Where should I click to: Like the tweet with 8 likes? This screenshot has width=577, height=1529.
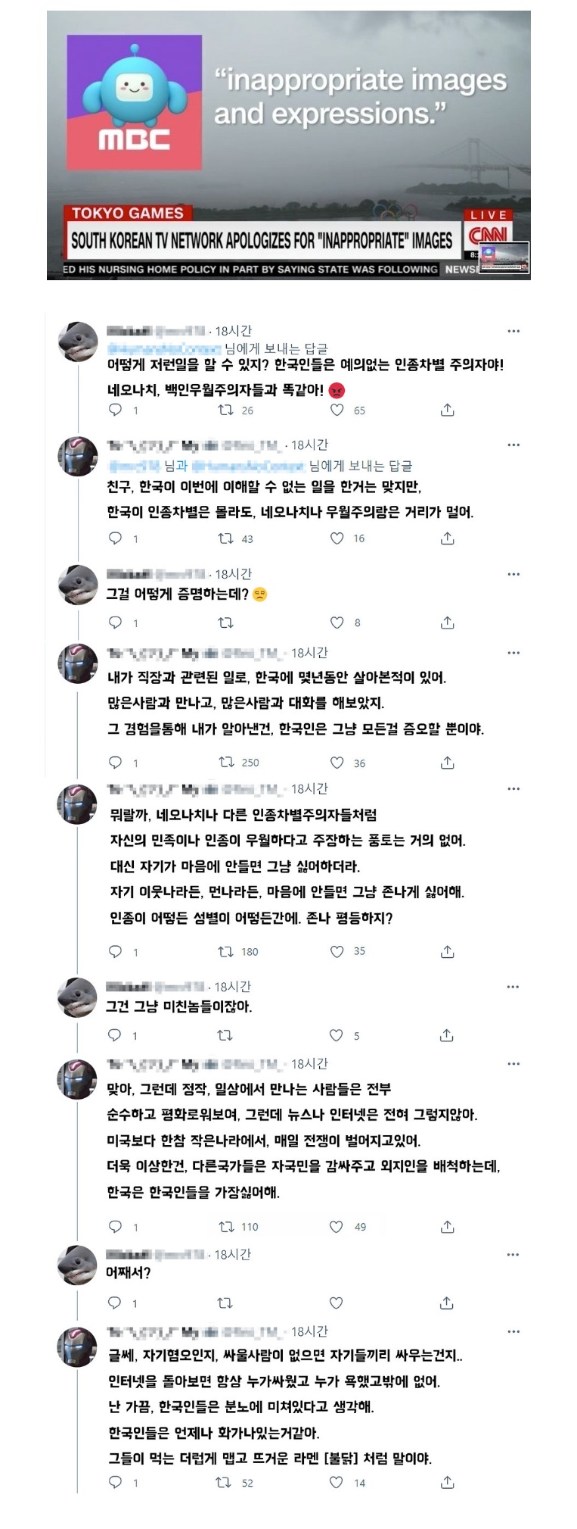(x=337, y=623)
